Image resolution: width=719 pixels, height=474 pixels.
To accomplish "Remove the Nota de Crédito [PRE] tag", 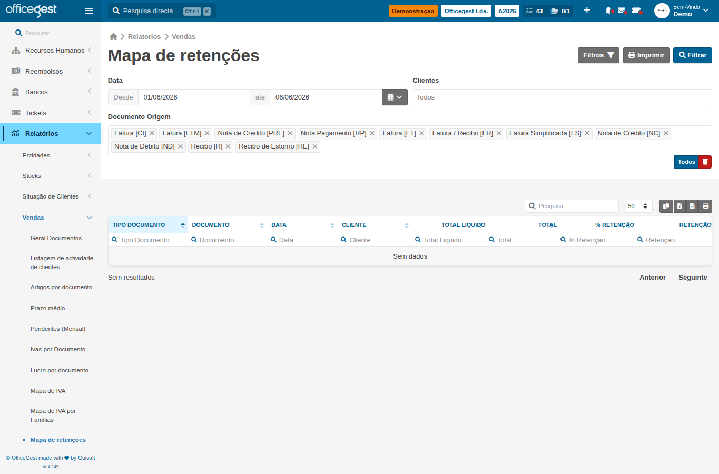I will click(x=290, y=133).
